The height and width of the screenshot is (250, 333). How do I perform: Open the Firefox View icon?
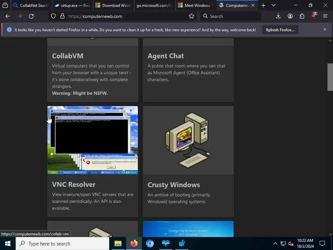[5, 5]
